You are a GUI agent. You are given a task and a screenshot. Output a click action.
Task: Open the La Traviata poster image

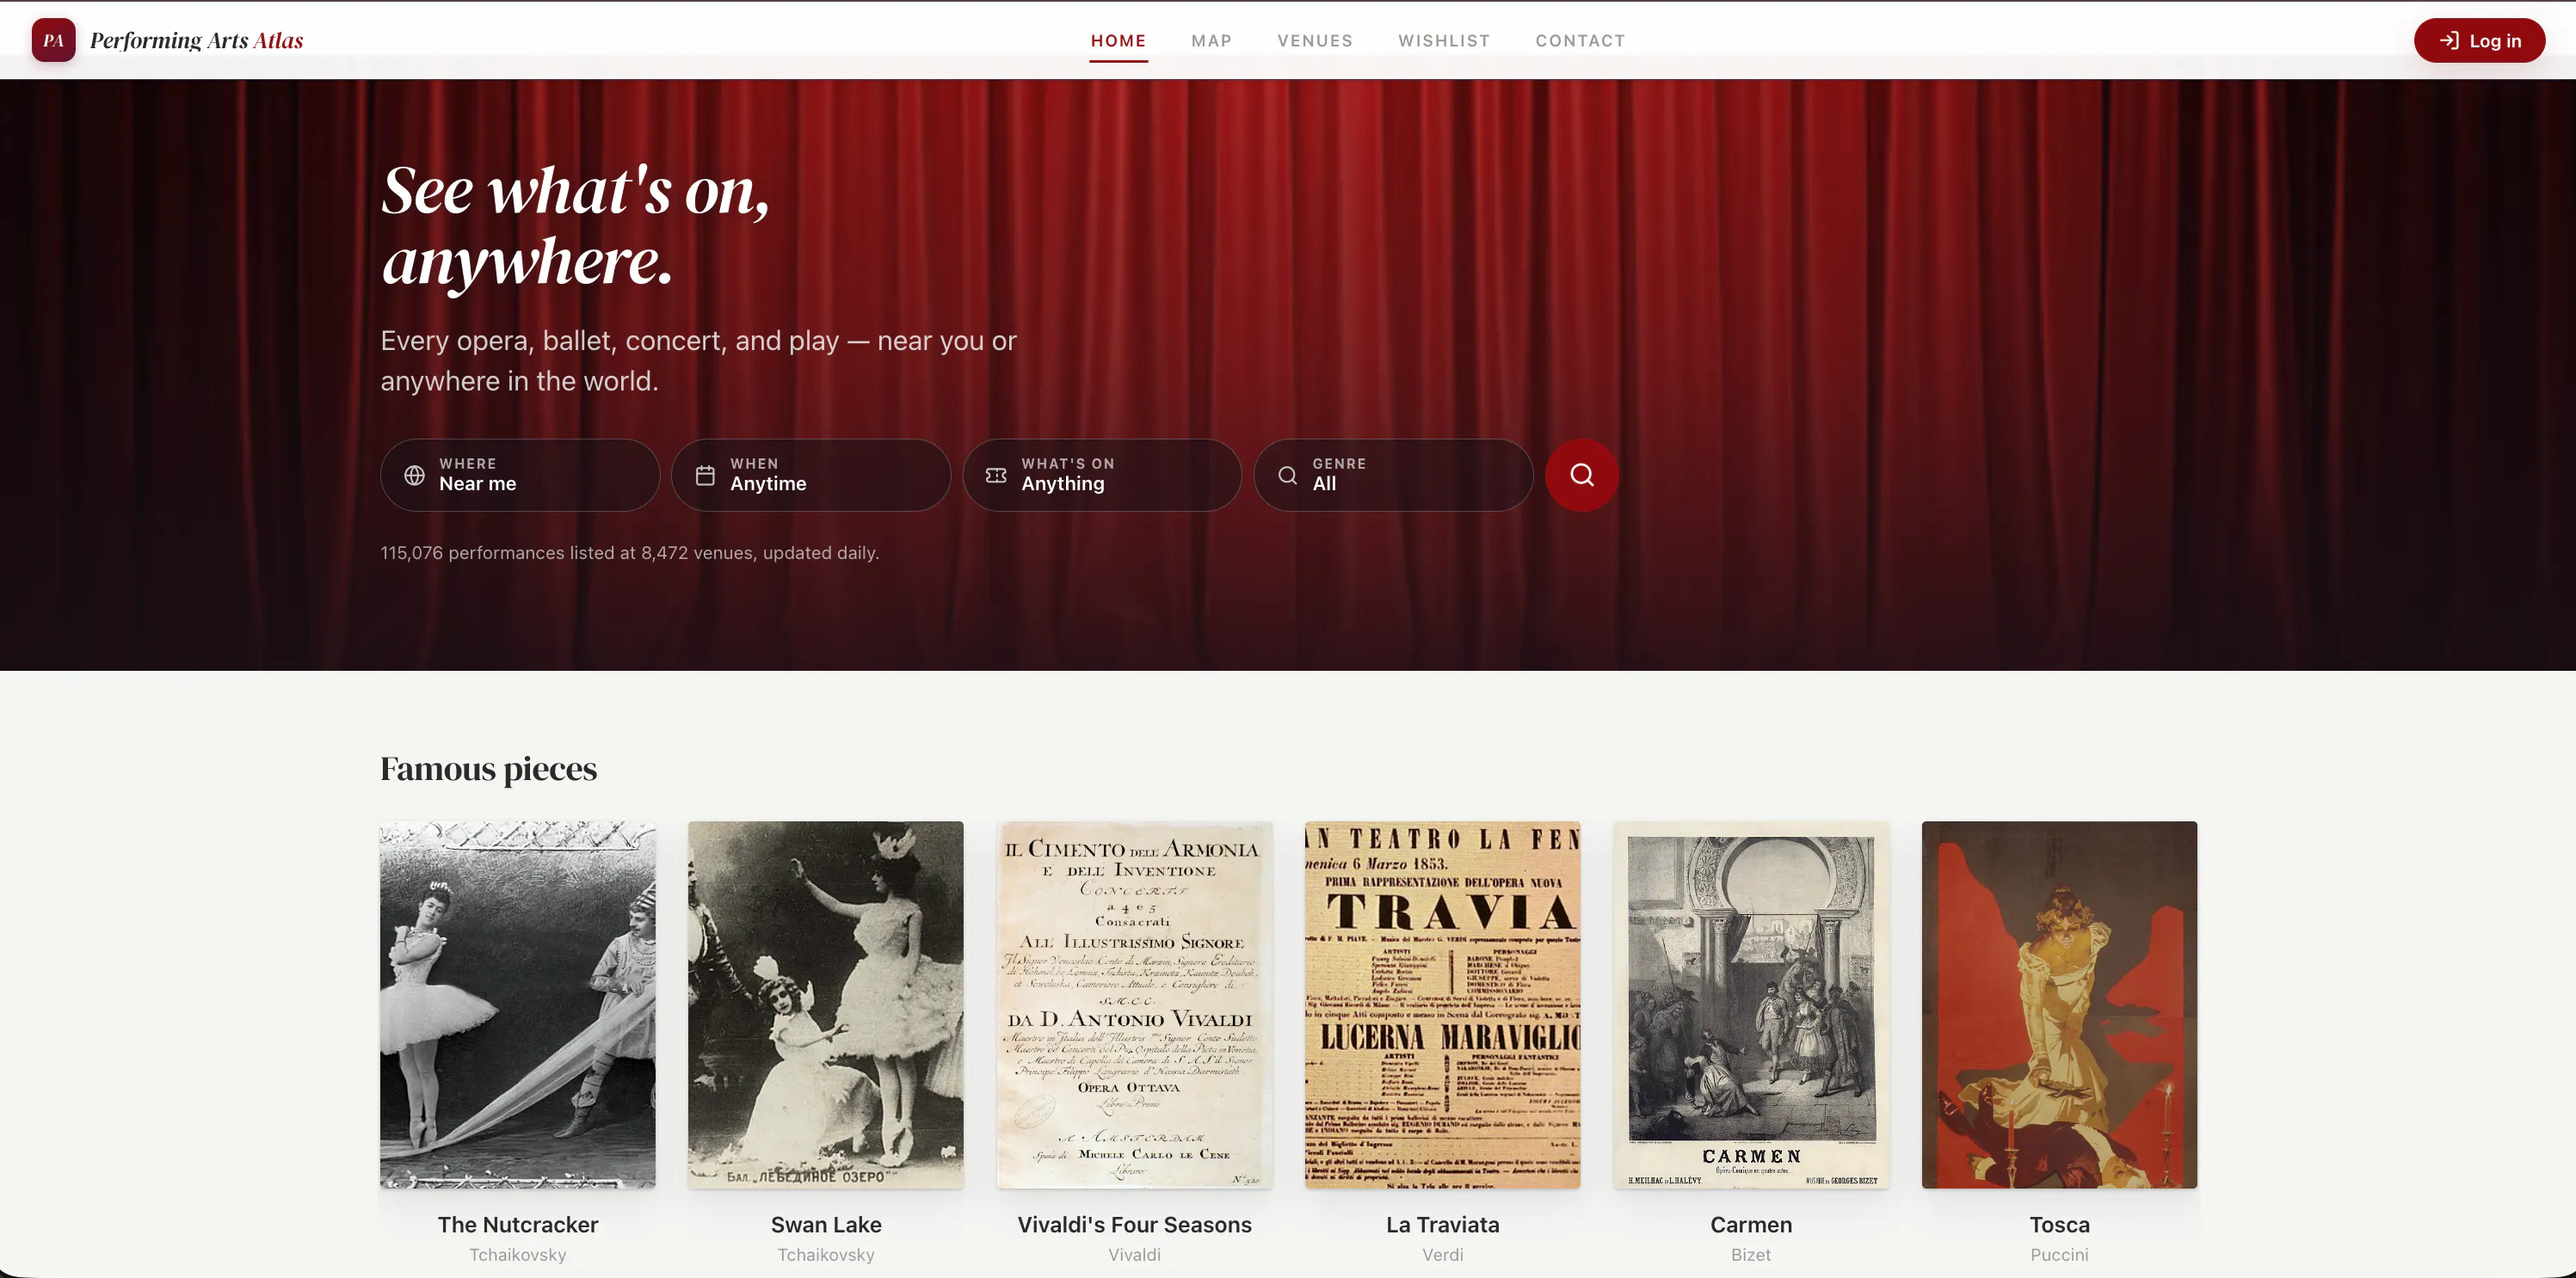[x=1443, y=1005]
